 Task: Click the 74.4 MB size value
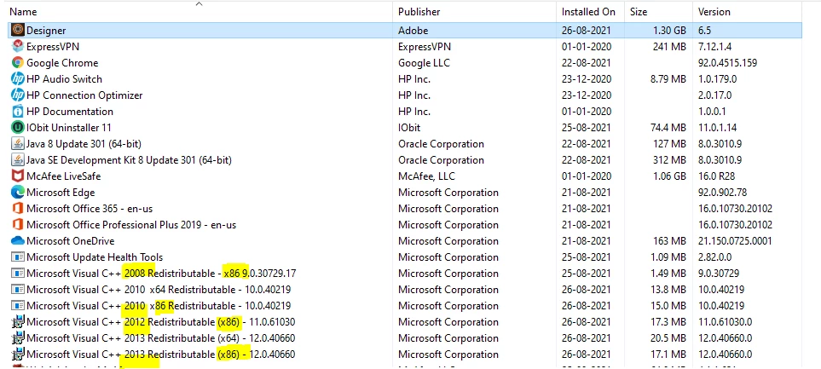point(667,128)
